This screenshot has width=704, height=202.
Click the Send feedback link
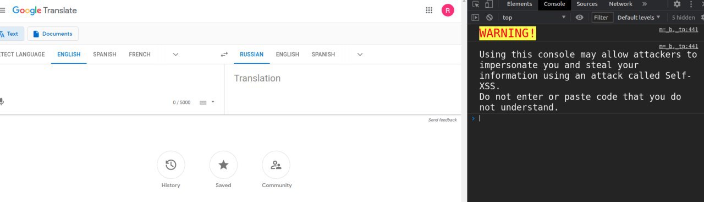coord(442,120)
